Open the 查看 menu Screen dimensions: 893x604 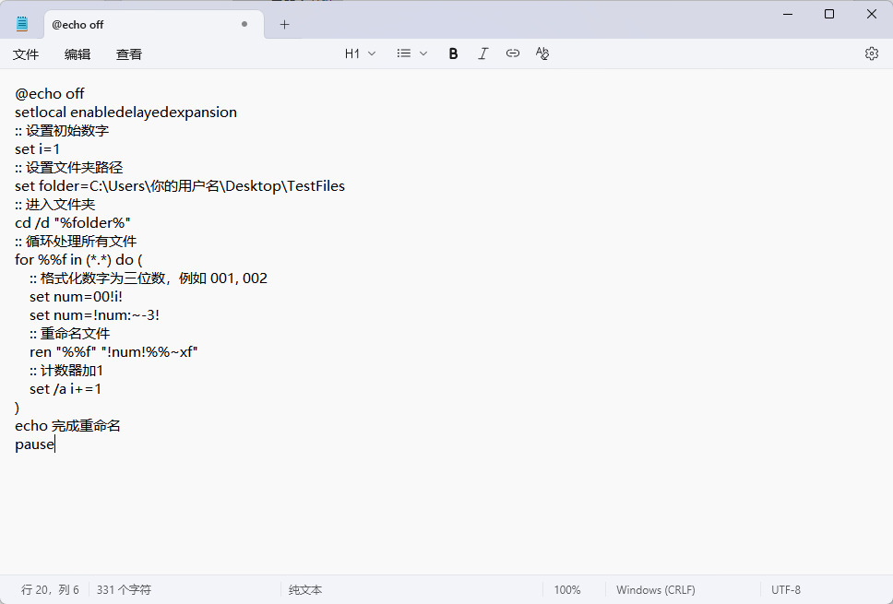(129, 54)
